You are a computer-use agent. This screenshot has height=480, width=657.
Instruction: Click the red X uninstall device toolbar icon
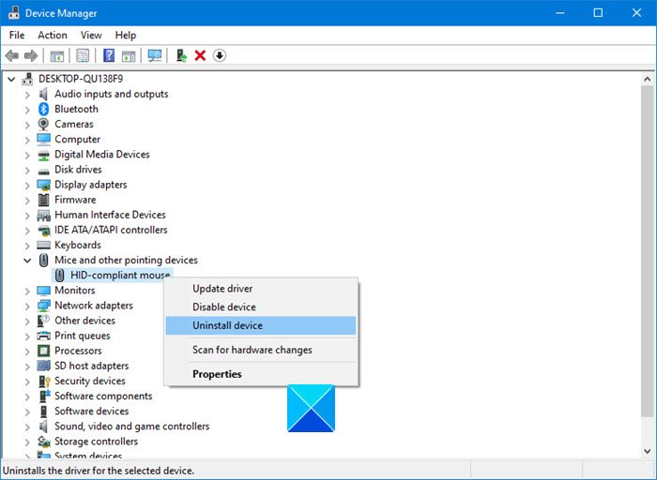click(200, 56)
